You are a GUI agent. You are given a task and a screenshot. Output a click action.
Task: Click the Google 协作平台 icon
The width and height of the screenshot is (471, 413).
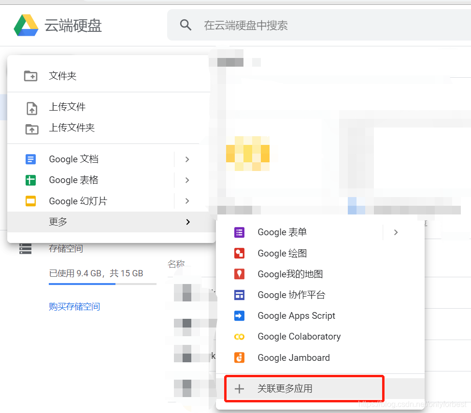pos(239,295)
